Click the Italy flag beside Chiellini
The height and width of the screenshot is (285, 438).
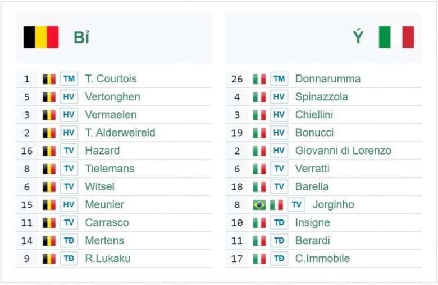259,115
